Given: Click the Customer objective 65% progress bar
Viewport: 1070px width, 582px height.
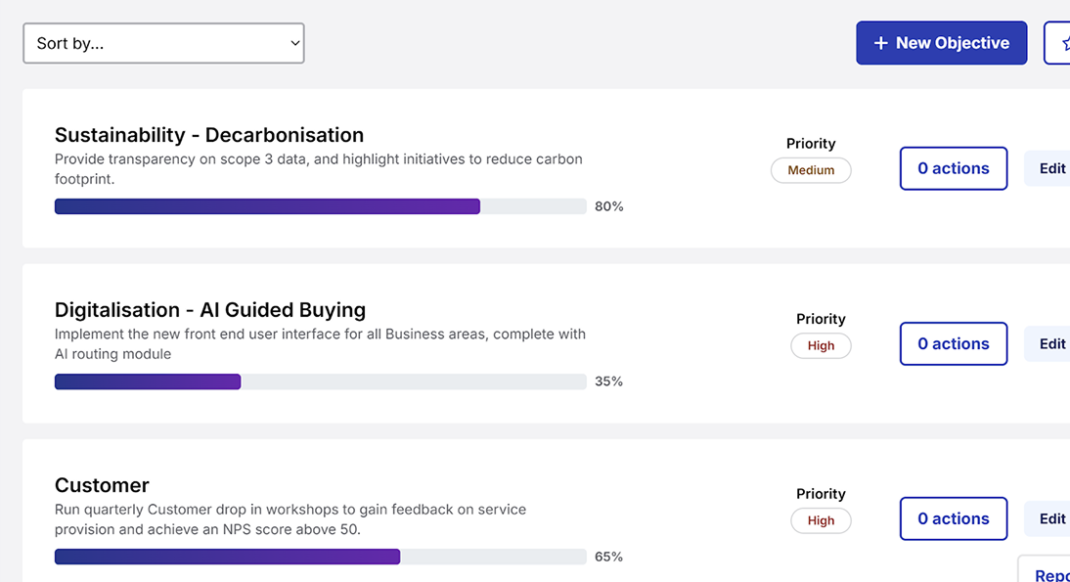Looking at the screenshot, I should tap(320, 557).
